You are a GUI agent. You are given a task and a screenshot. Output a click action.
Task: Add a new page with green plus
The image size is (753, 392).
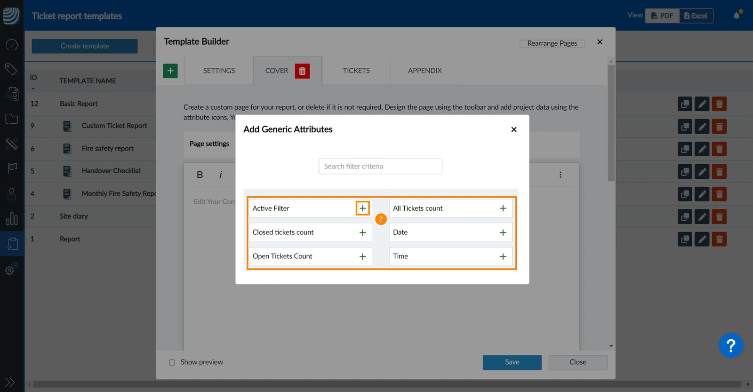coord(170,71)
